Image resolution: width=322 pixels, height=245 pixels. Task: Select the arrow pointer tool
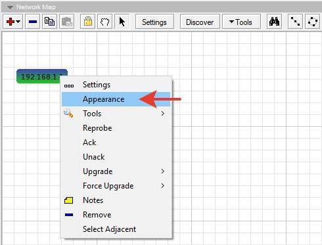click(x=122, y=22)
